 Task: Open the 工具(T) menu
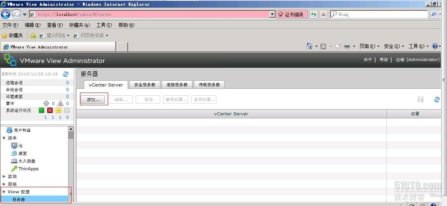pyautogui.click(x=104, y=25)
